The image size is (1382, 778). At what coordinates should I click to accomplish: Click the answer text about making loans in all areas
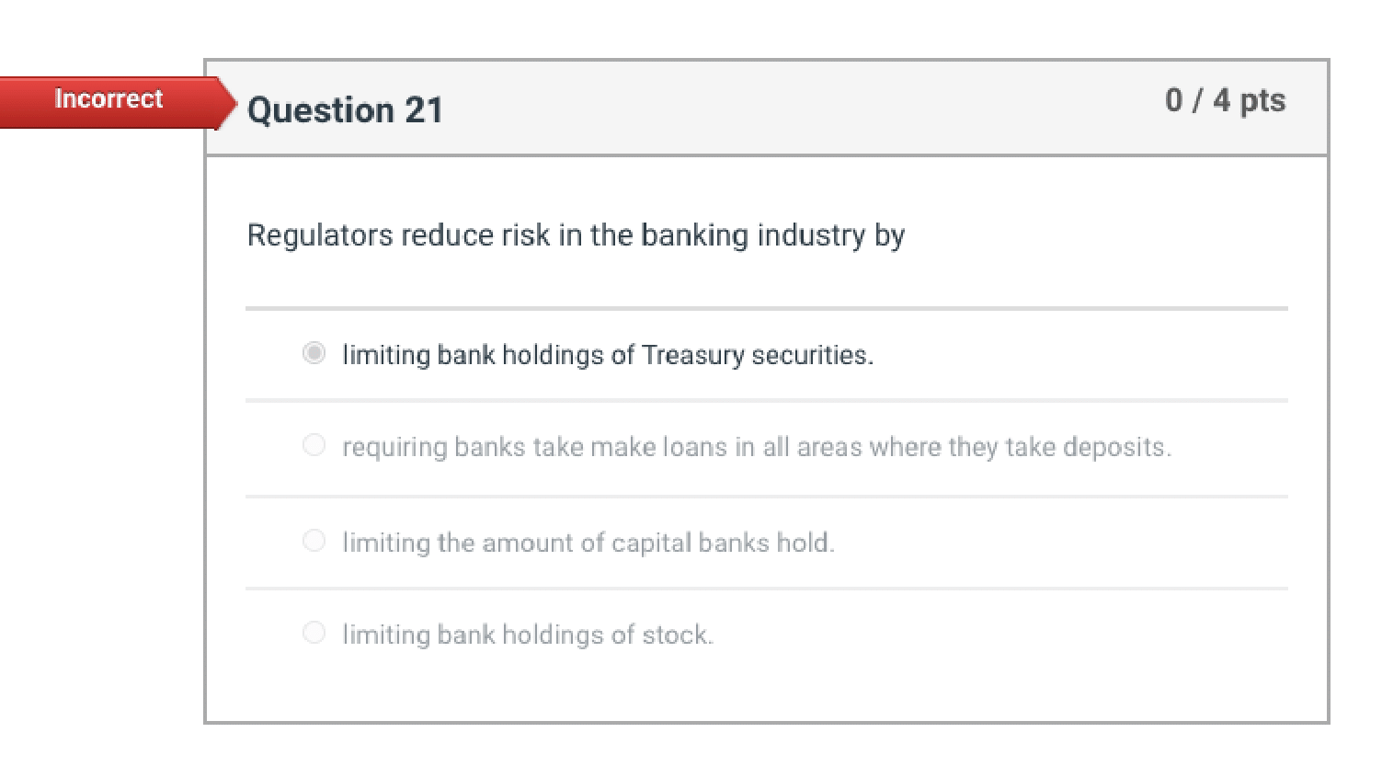click(x=758, y=446)
